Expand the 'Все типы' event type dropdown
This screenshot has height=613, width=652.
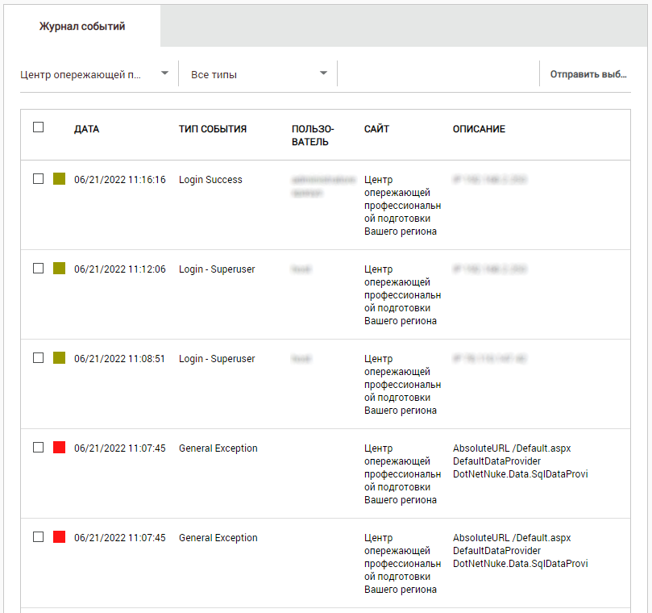[x=258, y=74]
